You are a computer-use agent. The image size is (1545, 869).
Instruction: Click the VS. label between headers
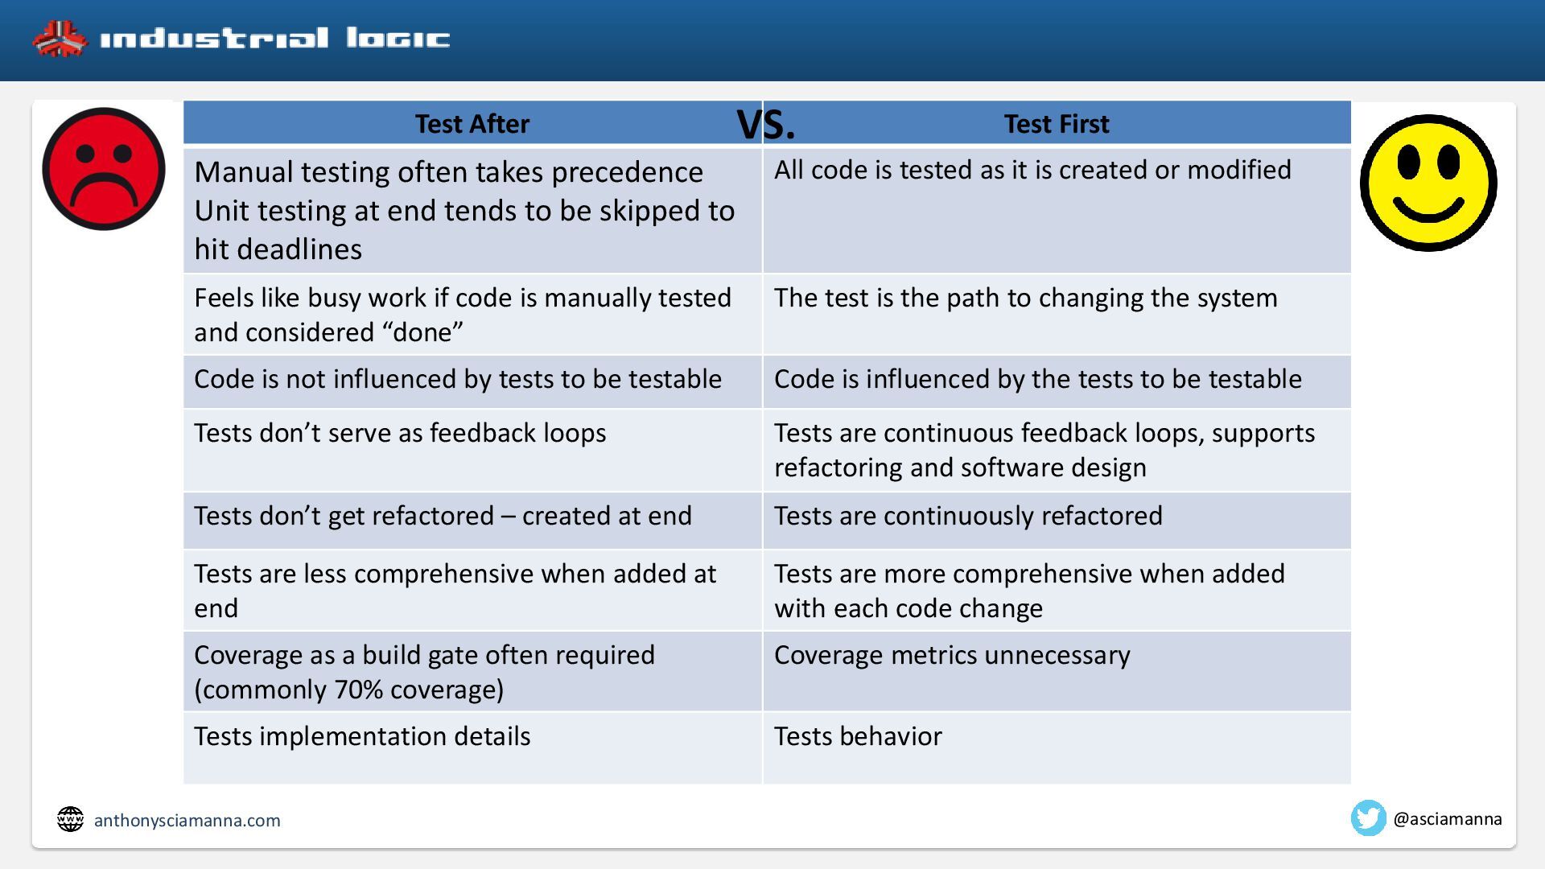[765, 124]
